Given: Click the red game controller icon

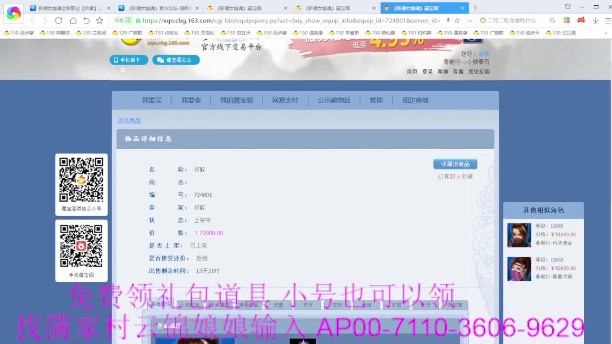Looking at the screenshot, I should [581, 21].
